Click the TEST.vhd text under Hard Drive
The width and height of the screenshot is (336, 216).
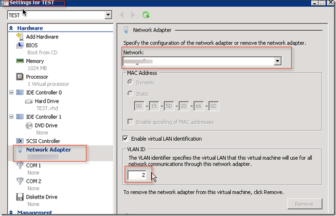pyautogui.click(x=47, y=108)
